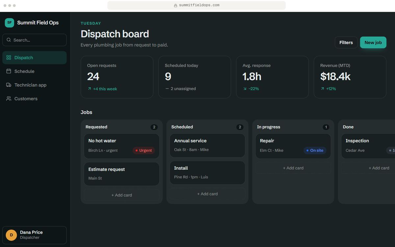Click the In progress count badge
This screenshot has height=247, width=395.
(326, 127)
